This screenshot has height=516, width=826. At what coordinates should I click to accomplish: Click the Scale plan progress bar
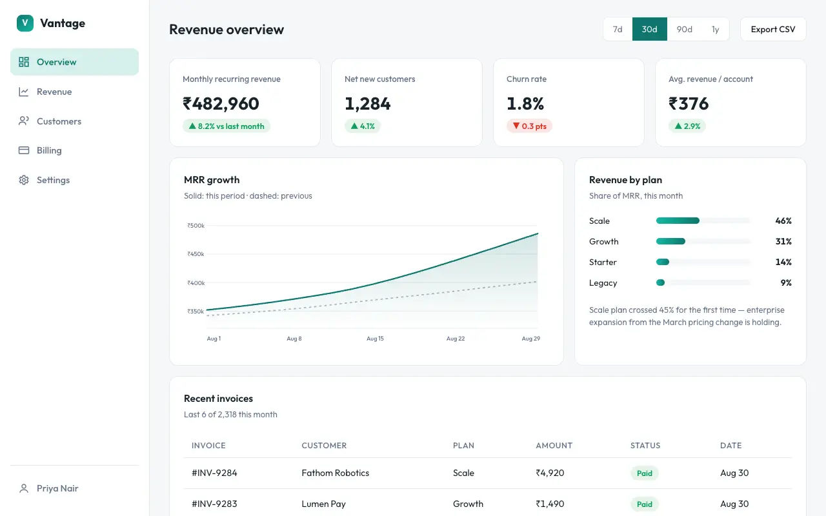click(x=703, y=221)
